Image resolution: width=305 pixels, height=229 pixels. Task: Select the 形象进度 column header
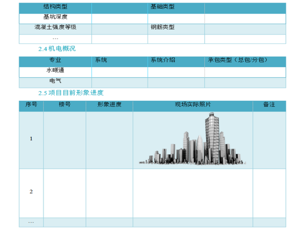click(109, 105)
